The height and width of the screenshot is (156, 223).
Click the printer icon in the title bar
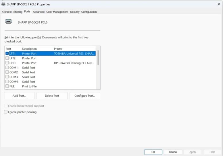click(3, 4)
